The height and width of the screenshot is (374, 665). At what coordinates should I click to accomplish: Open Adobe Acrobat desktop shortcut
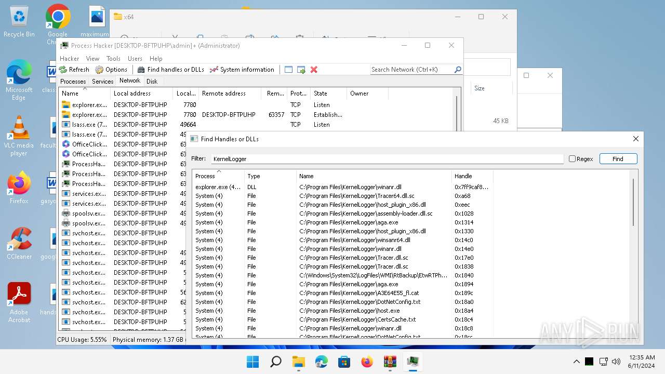point(19,303)
